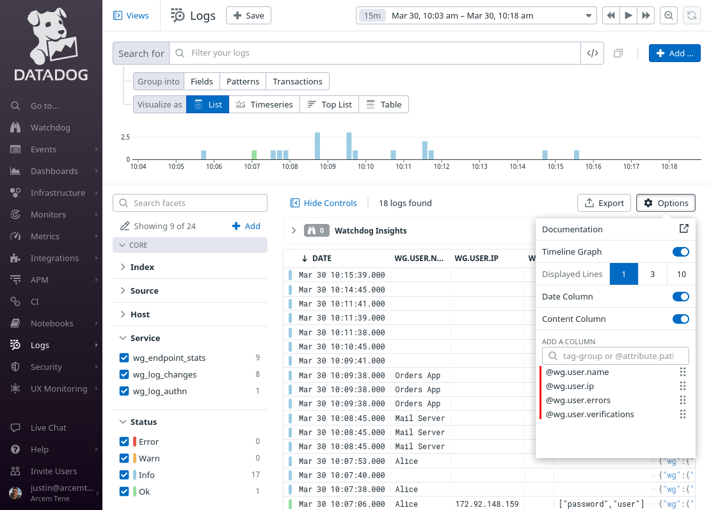Open Live Chat
Viewport: 711px width, 510px height.
48,427
